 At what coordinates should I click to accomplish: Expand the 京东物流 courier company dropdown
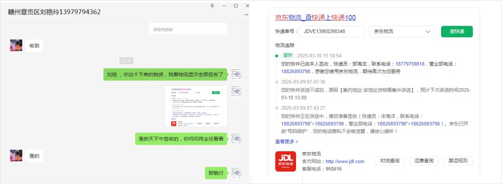click(x=402, y=32)
